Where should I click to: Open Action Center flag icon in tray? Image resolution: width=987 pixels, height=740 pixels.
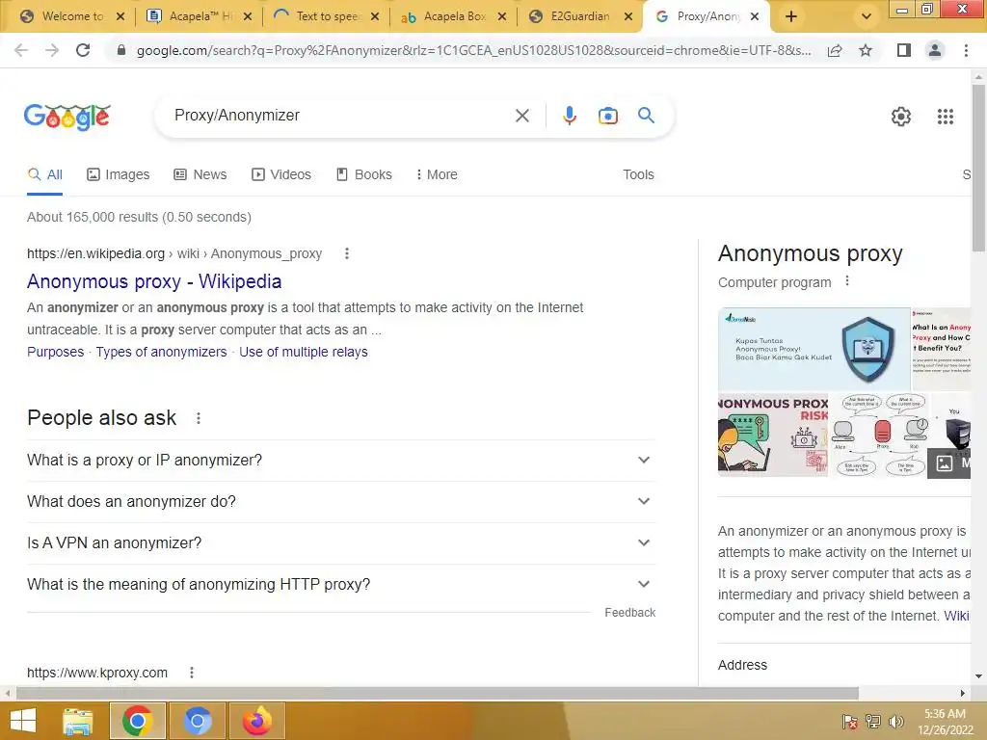[849, 721]
